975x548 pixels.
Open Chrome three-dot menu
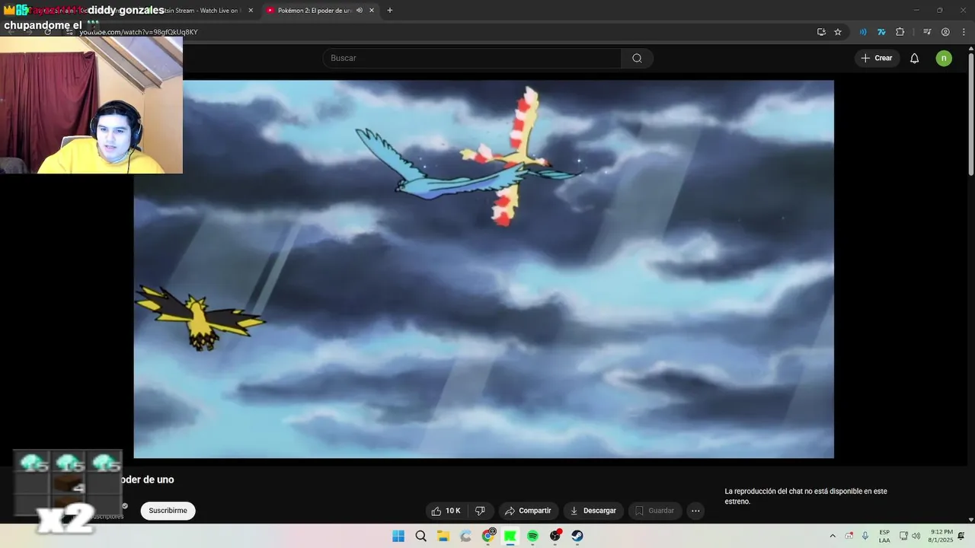(x=962, y=32)
